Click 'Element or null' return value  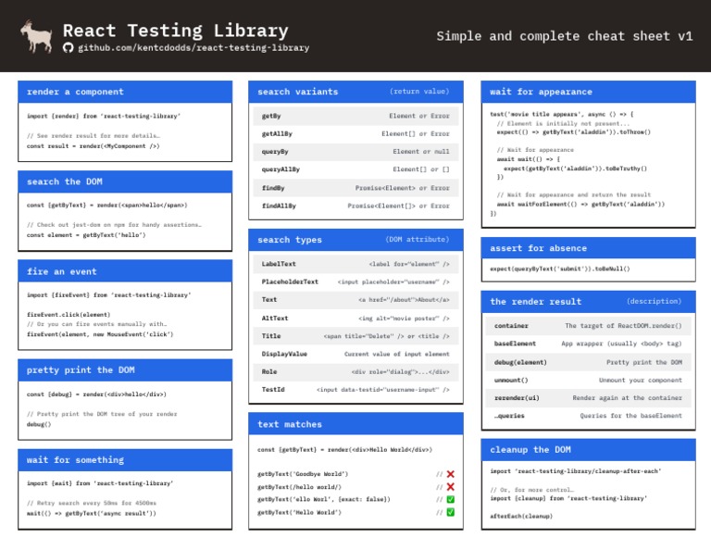421,152
